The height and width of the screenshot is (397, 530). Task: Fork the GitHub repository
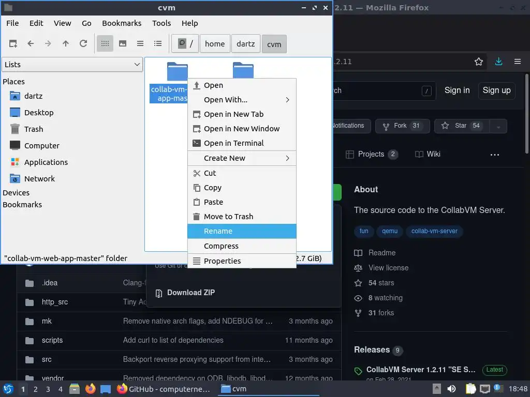coord(402,126)
